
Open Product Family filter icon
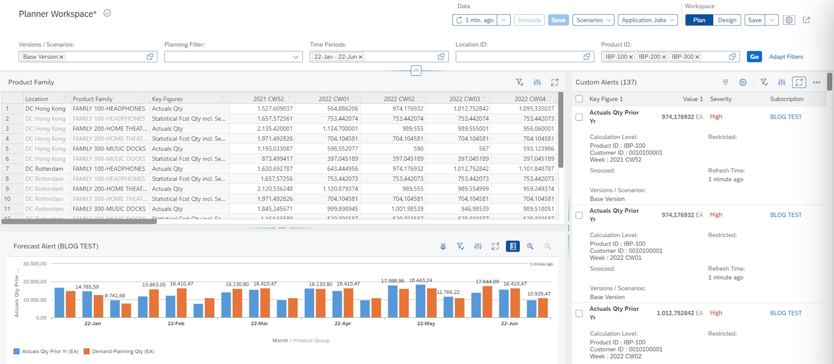[519, 82]
